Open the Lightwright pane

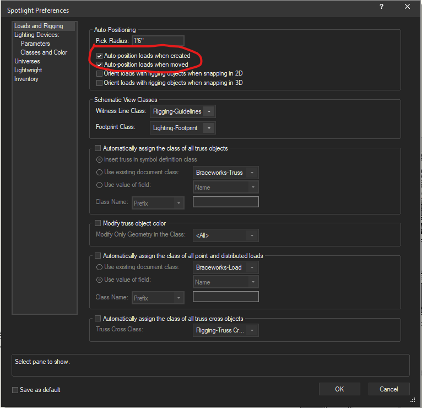(28, 70)
